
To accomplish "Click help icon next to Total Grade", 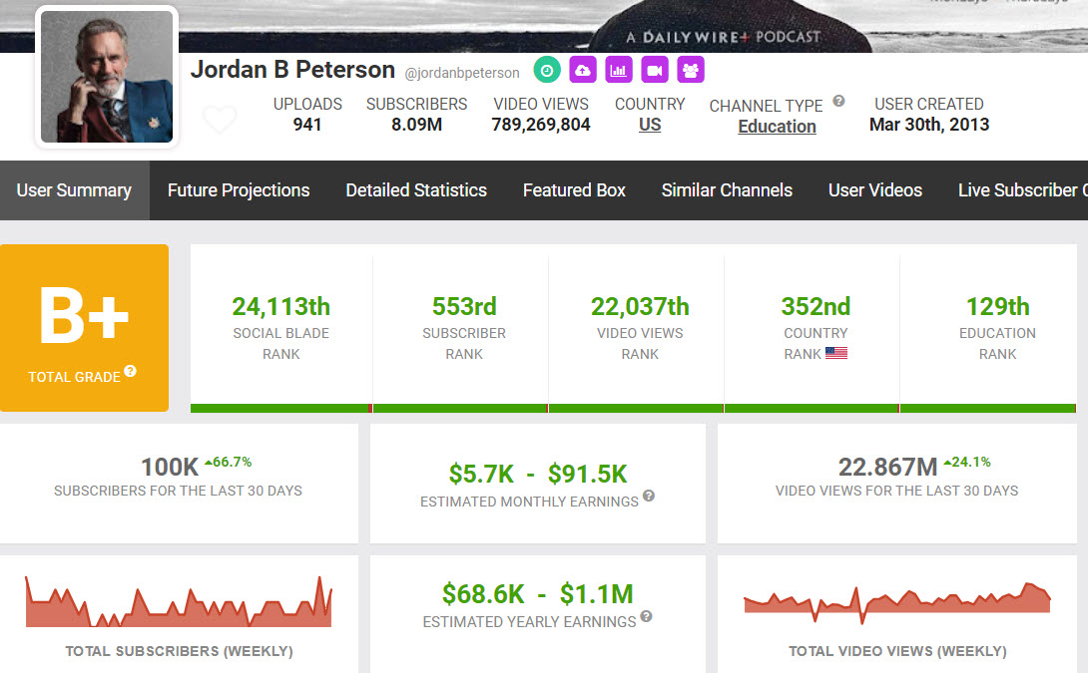I will point(130,372).
